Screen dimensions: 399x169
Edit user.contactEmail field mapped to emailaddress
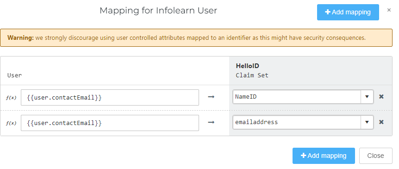(110, 123)
